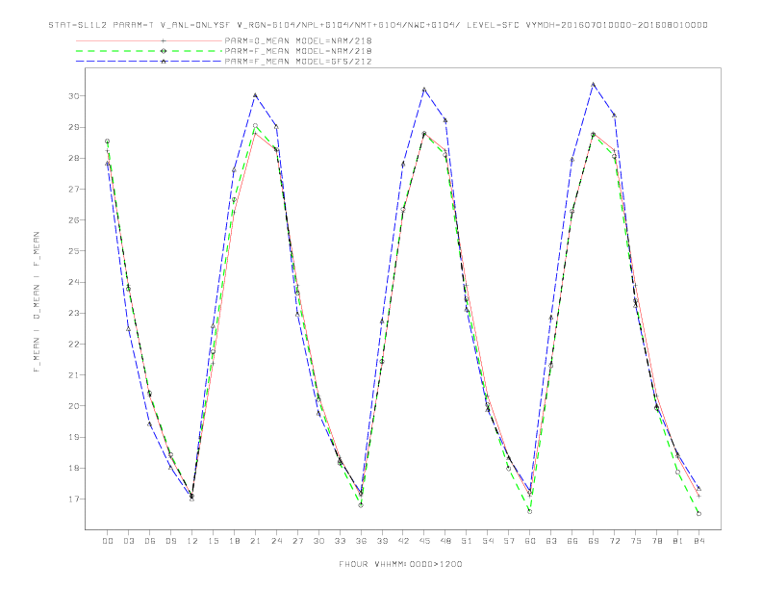The height and width of the screenshot is (589, 762).
Task: Click the triangle marker in the blue legend line
Action: click(164, 62)
